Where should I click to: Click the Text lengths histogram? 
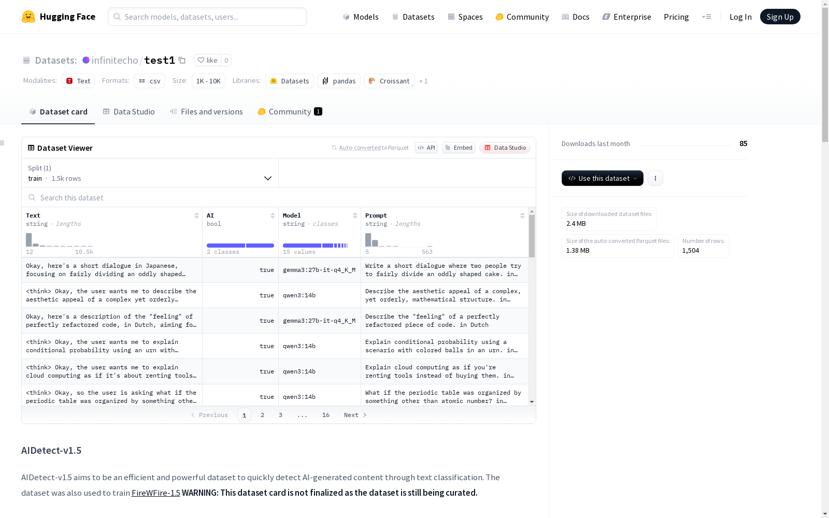coord(60,239)
